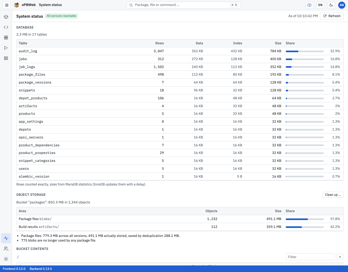Viewport: 348px width, 272px height.
Task: Select the audit_log table row name
Action: click(x=28, y=51)
